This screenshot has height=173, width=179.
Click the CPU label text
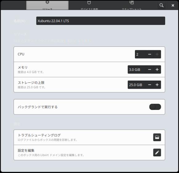(21, 54)
